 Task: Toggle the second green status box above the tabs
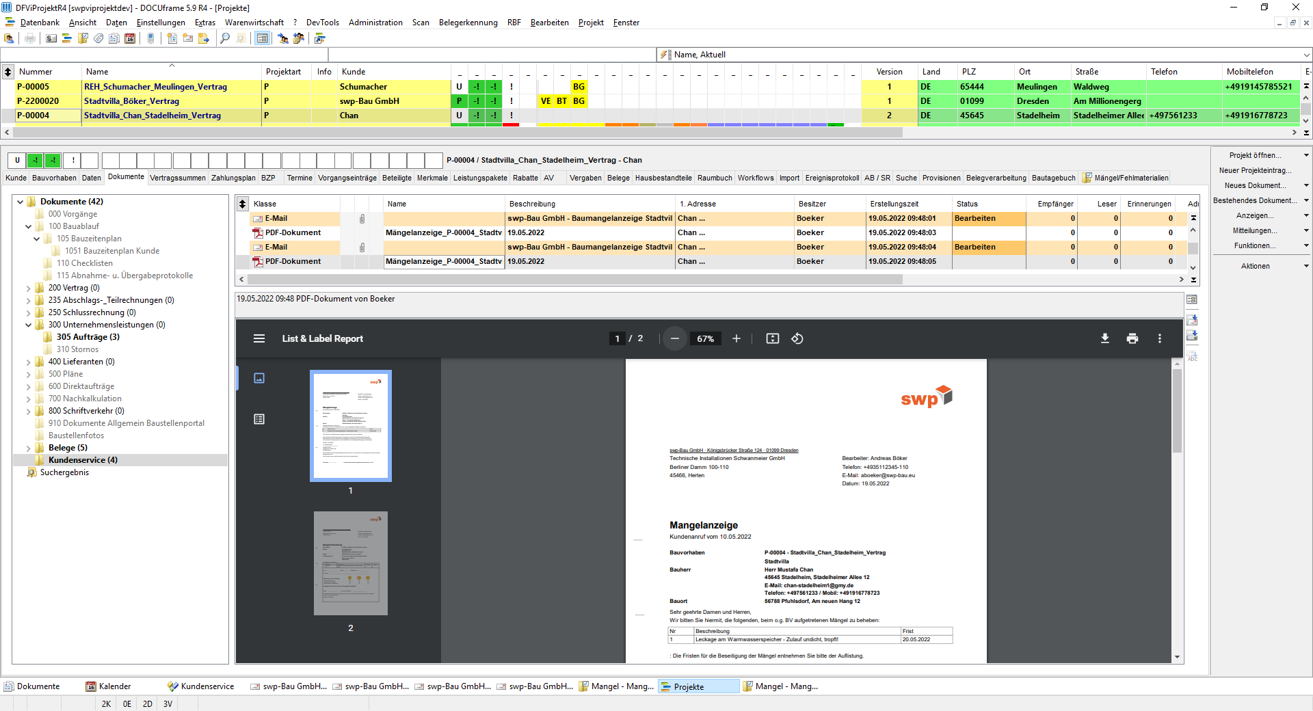(x=53, y=161)
